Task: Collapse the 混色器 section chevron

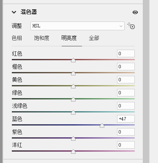Action: 14,12
